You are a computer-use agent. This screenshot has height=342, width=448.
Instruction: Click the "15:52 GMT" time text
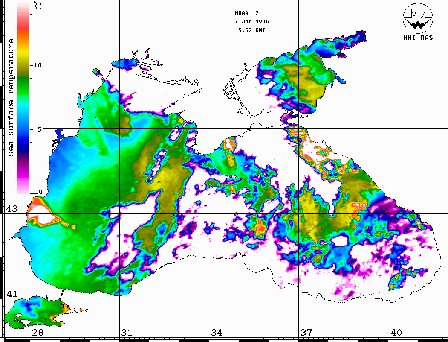250,30
